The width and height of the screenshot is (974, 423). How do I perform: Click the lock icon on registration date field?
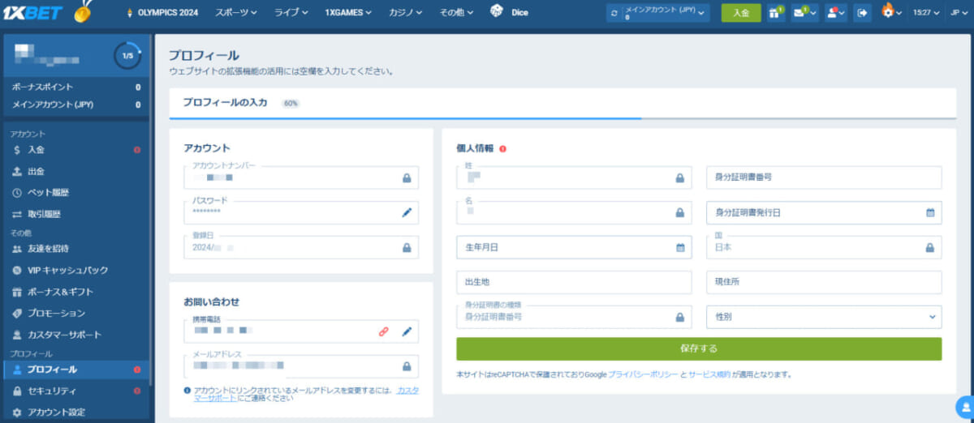coord(407,247)
